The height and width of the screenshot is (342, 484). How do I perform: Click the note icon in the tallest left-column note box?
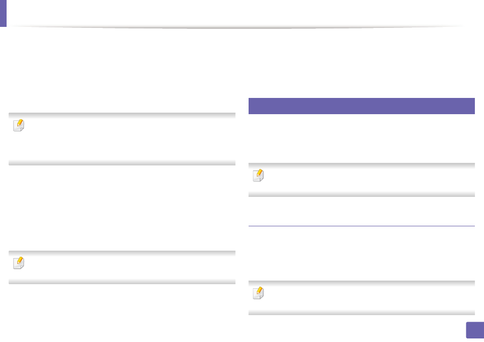(19, 125)
